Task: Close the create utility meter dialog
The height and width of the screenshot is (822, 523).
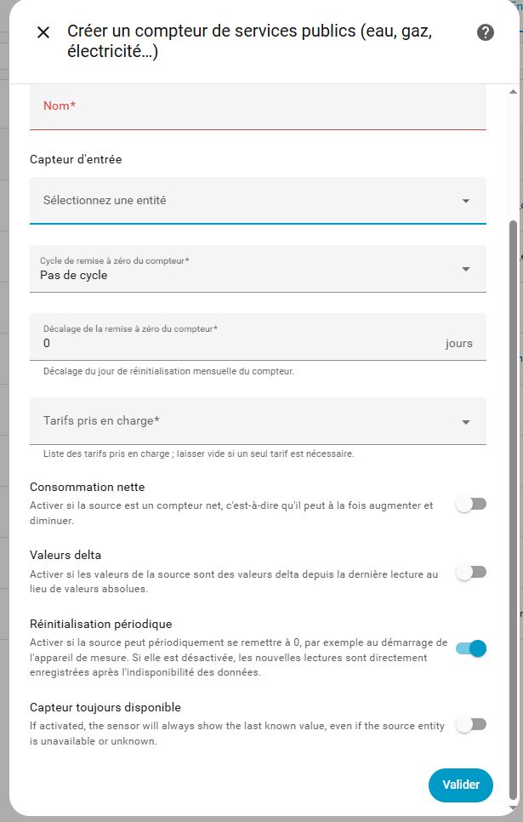Action: point(43,32)
